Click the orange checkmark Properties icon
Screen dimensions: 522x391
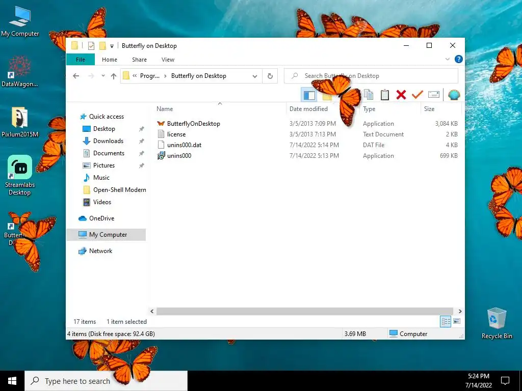coord(417,95)
